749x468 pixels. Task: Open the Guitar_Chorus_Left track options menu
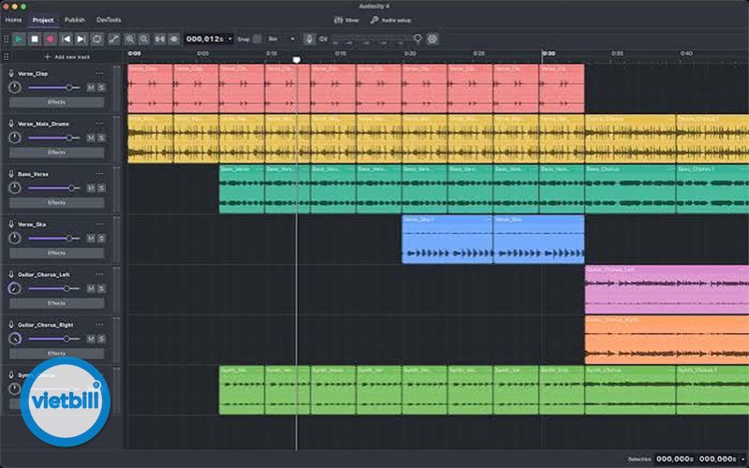coord(99,274)
